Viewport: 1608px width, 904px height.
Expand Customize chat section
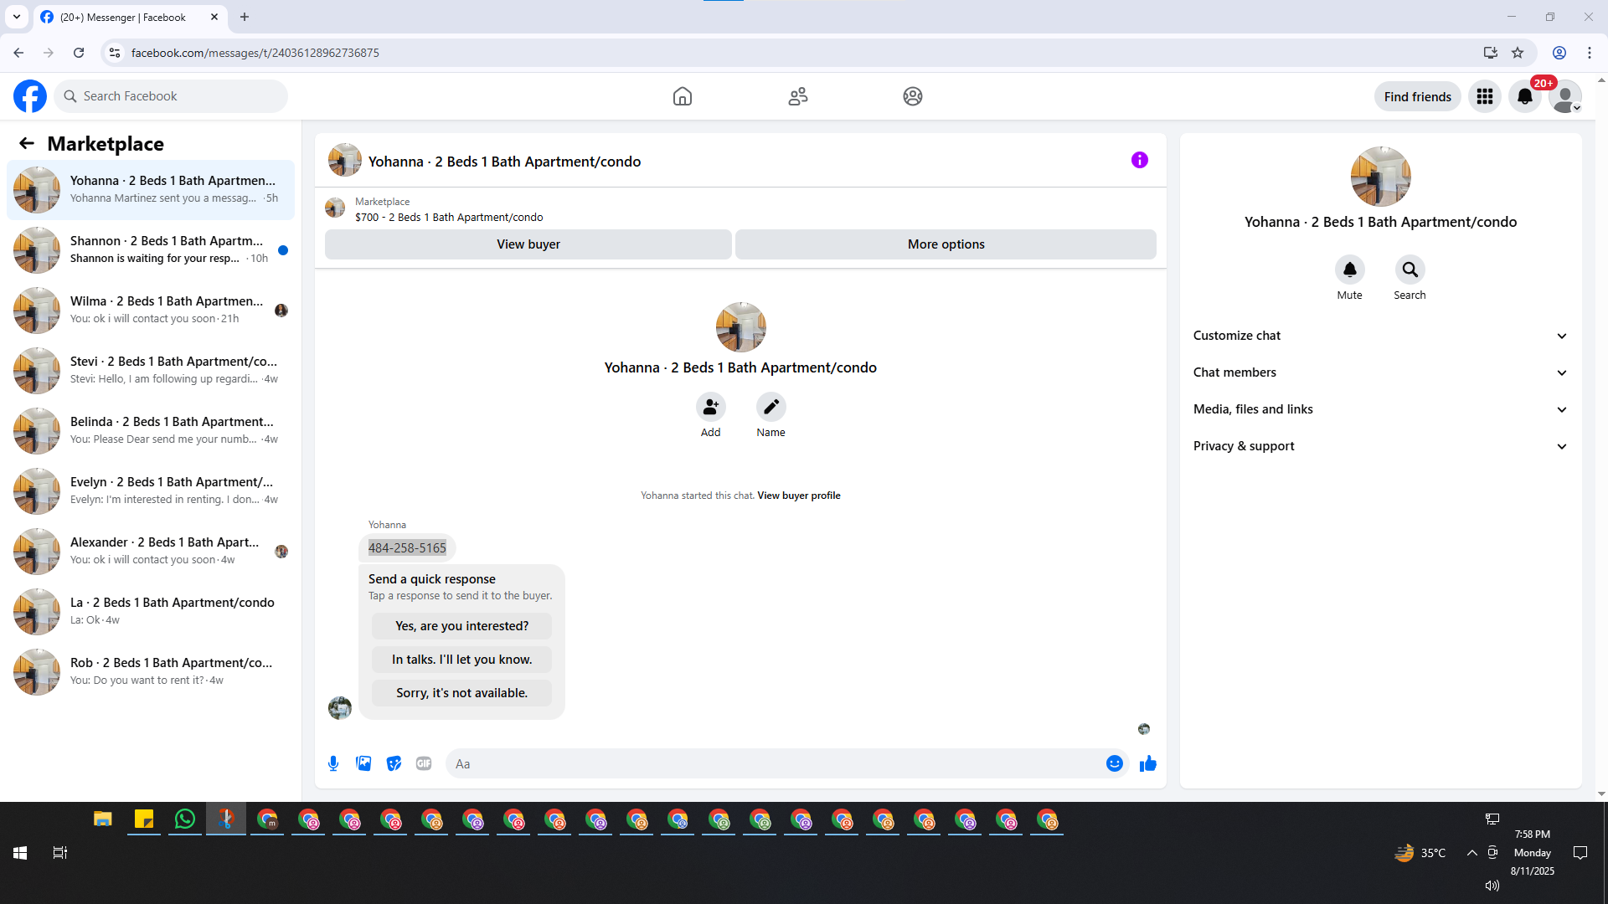point(1379,336)
